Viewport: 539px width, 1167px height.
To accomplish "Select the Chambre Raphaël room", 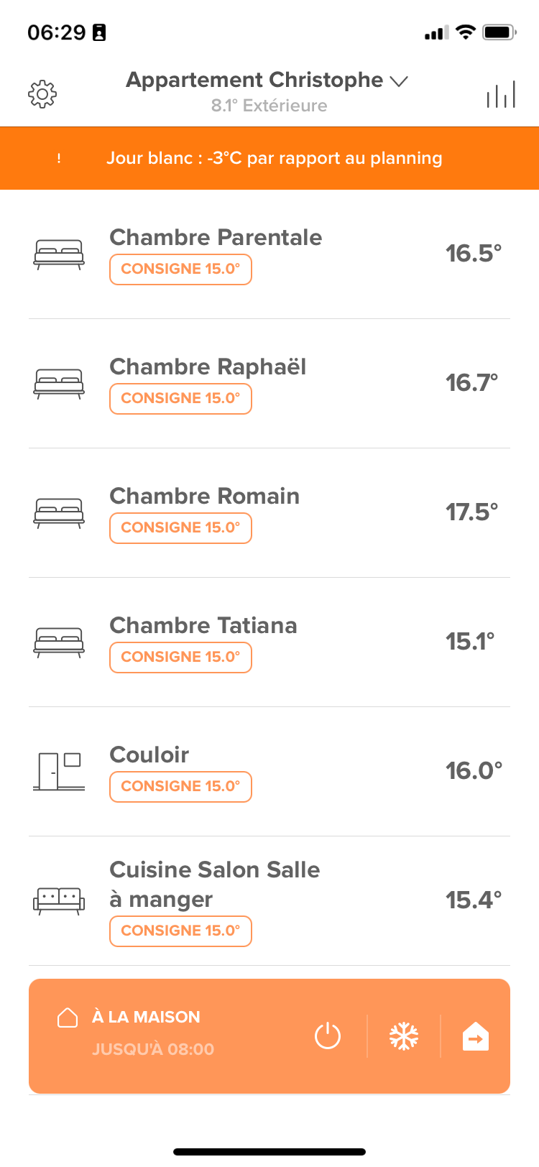I will [269, 383].
